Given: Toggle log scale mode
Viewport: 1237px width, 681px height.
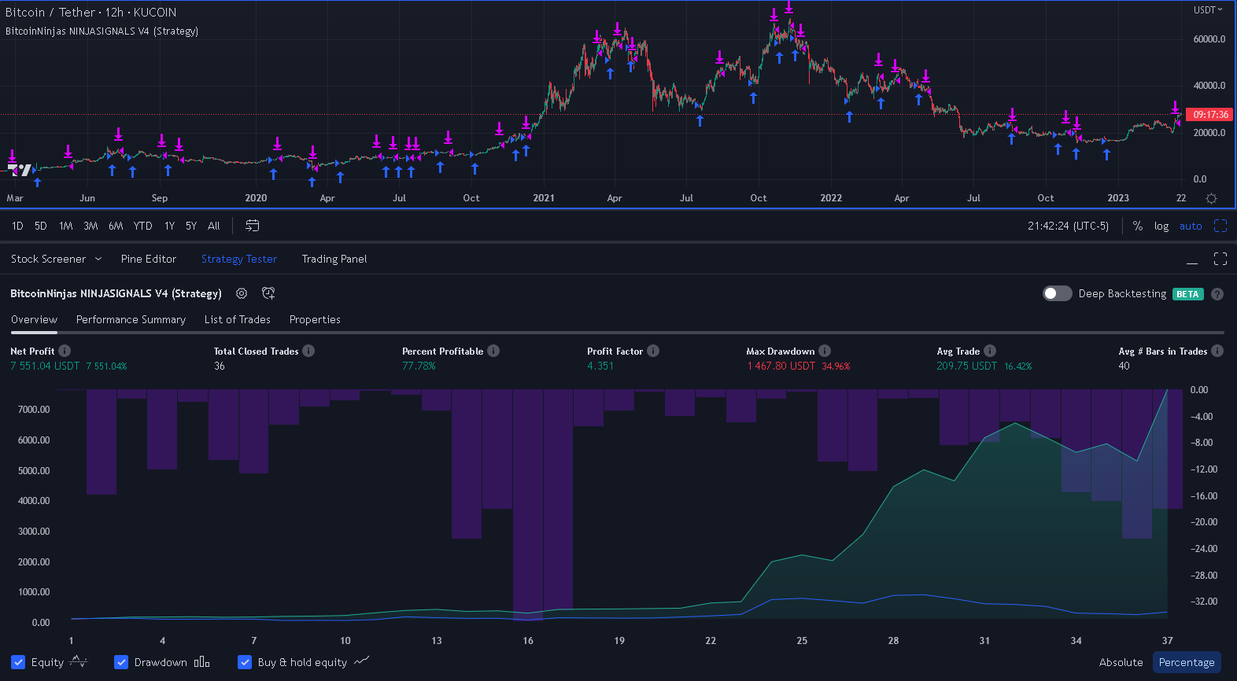Looking at the screenshot, I should [1161, 226].
